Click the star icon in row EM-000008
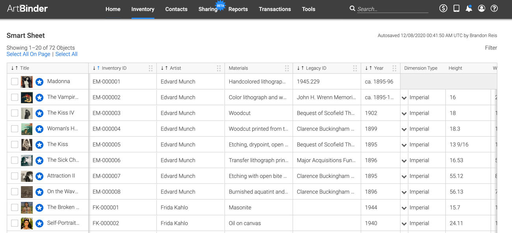Image resolution: width=512 pixels, height=233 pixels. pyautogui.click(x=39, y=192)
